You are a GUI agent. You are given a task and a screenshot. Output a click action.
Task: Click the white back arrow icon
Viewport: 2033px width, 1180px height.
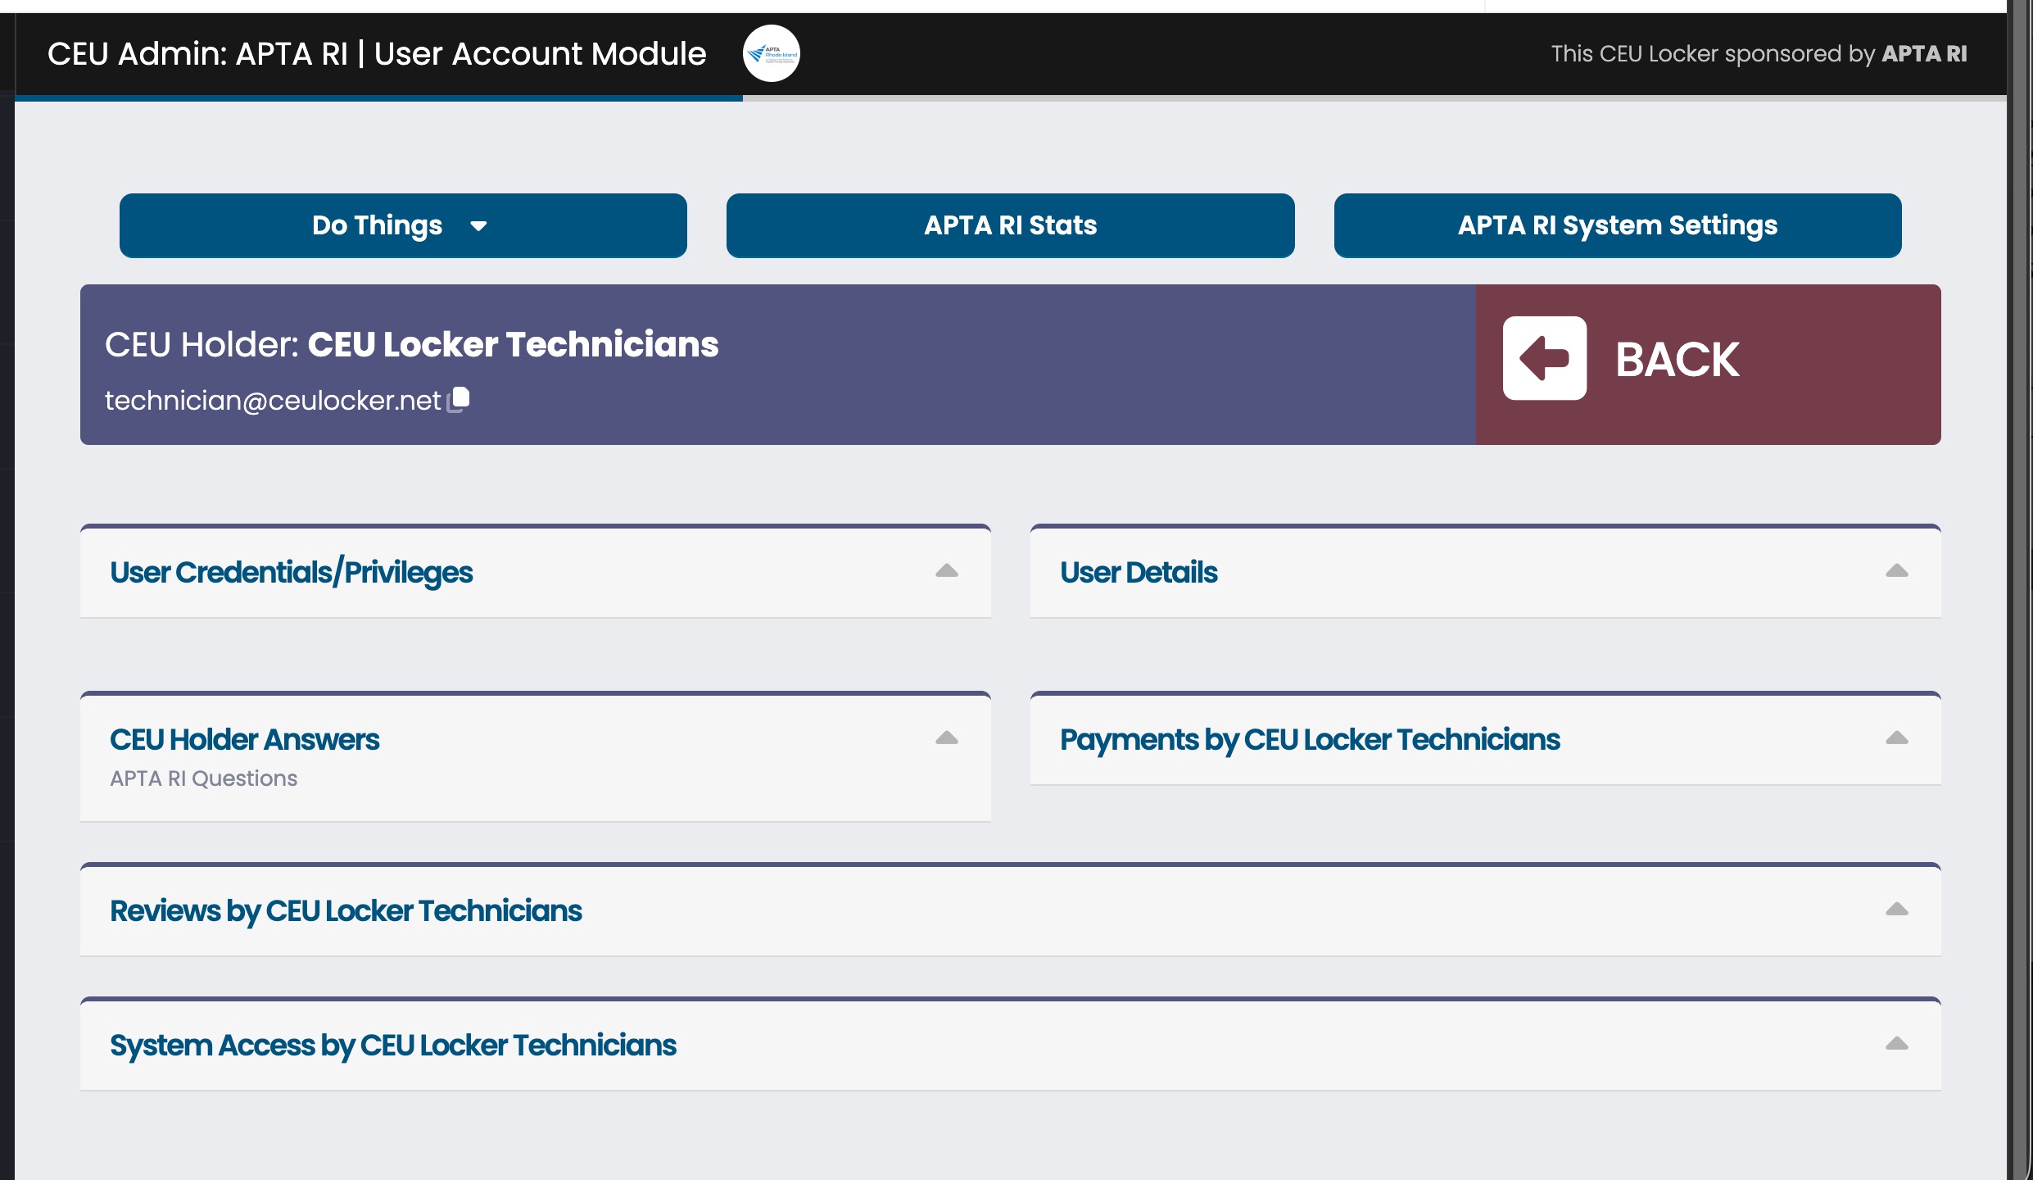tap(1544, 359)
